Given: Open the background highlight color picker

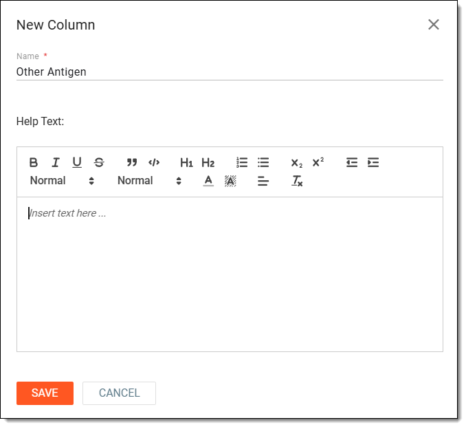Looking at the screenshot, I should (230, 181).
